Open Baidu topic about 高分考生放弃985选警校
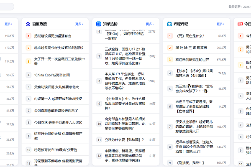Image resolution: width=251 pixels, height=167 pixels. pyautogui.click(x=59, y=48)
